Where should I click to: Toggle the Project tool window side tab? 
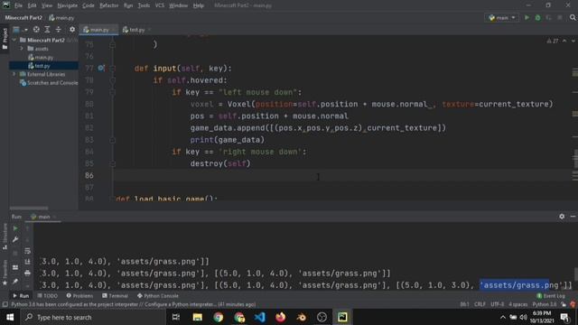pos(5,38)
